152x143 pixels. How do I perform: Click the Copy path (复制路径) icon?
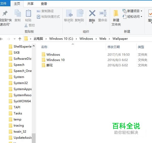[38, 11]
